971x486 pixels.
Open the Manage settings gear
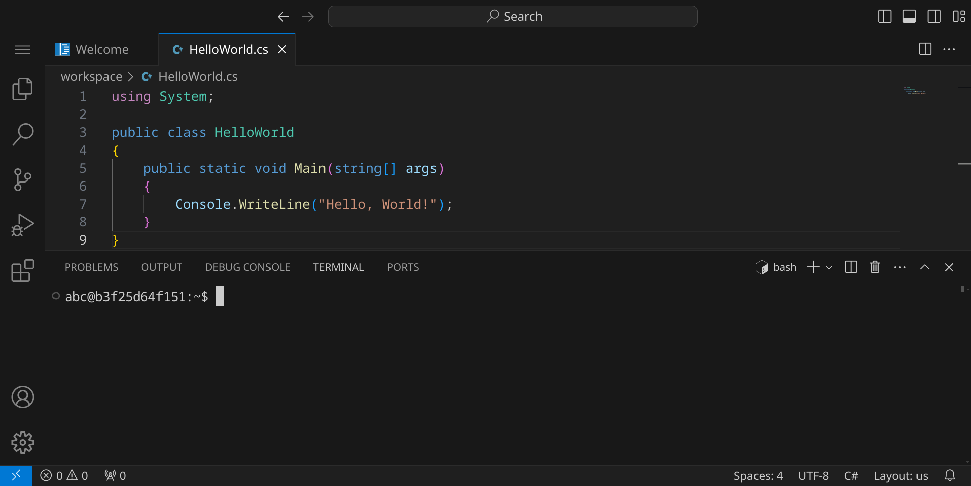tap(22, 442)
